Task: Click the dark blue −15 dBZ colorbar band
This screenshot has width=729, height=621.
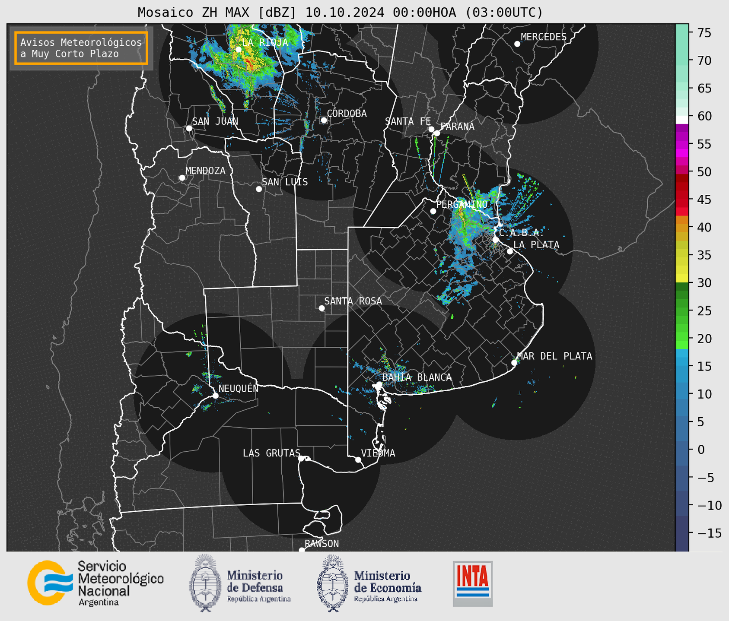Action: [682, 533]
